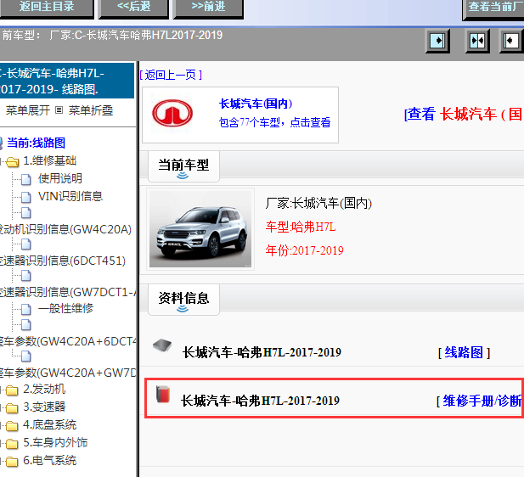Viewport: 524px width, 477px height.
Task: Open 整车参数(GW4C20A+GW7D item
Action: coord(68,373)
